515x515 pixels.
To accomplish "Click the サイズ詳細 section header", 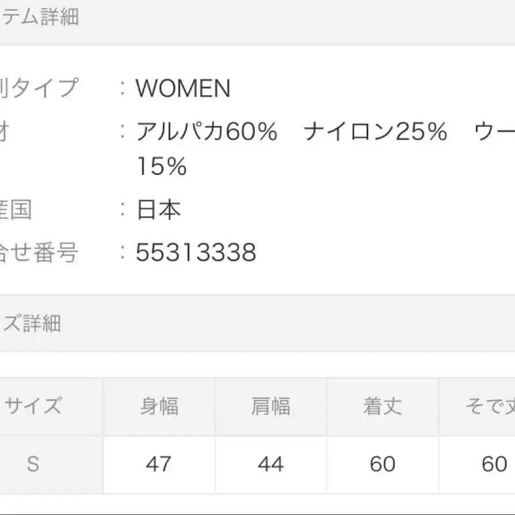I will click(x=30, y=323).
